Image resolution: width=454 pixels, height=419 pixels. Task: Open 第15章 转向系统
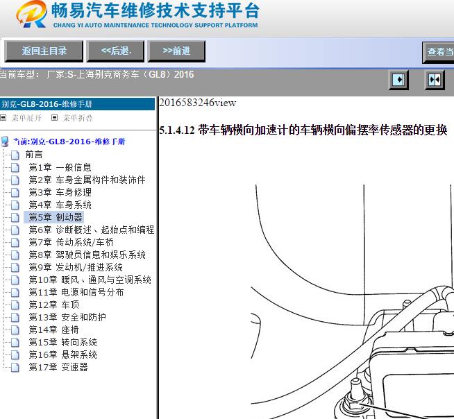pos(62,342)
